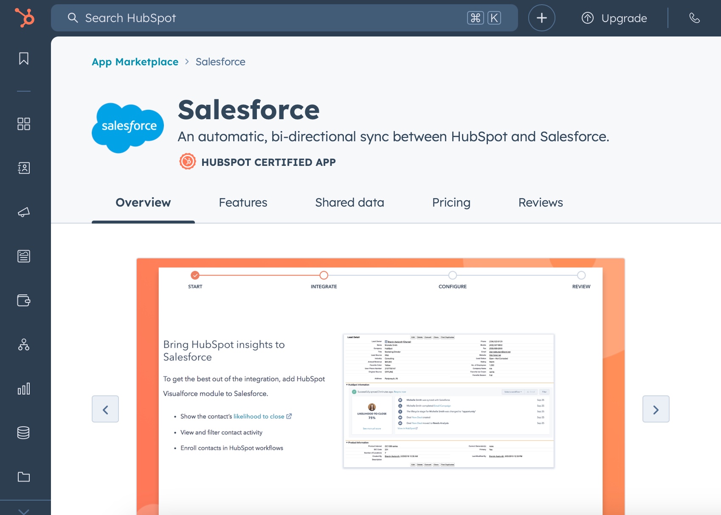Open the Shared data tab
The height and width of the screenshot is (515, 721).
(349, 203)
